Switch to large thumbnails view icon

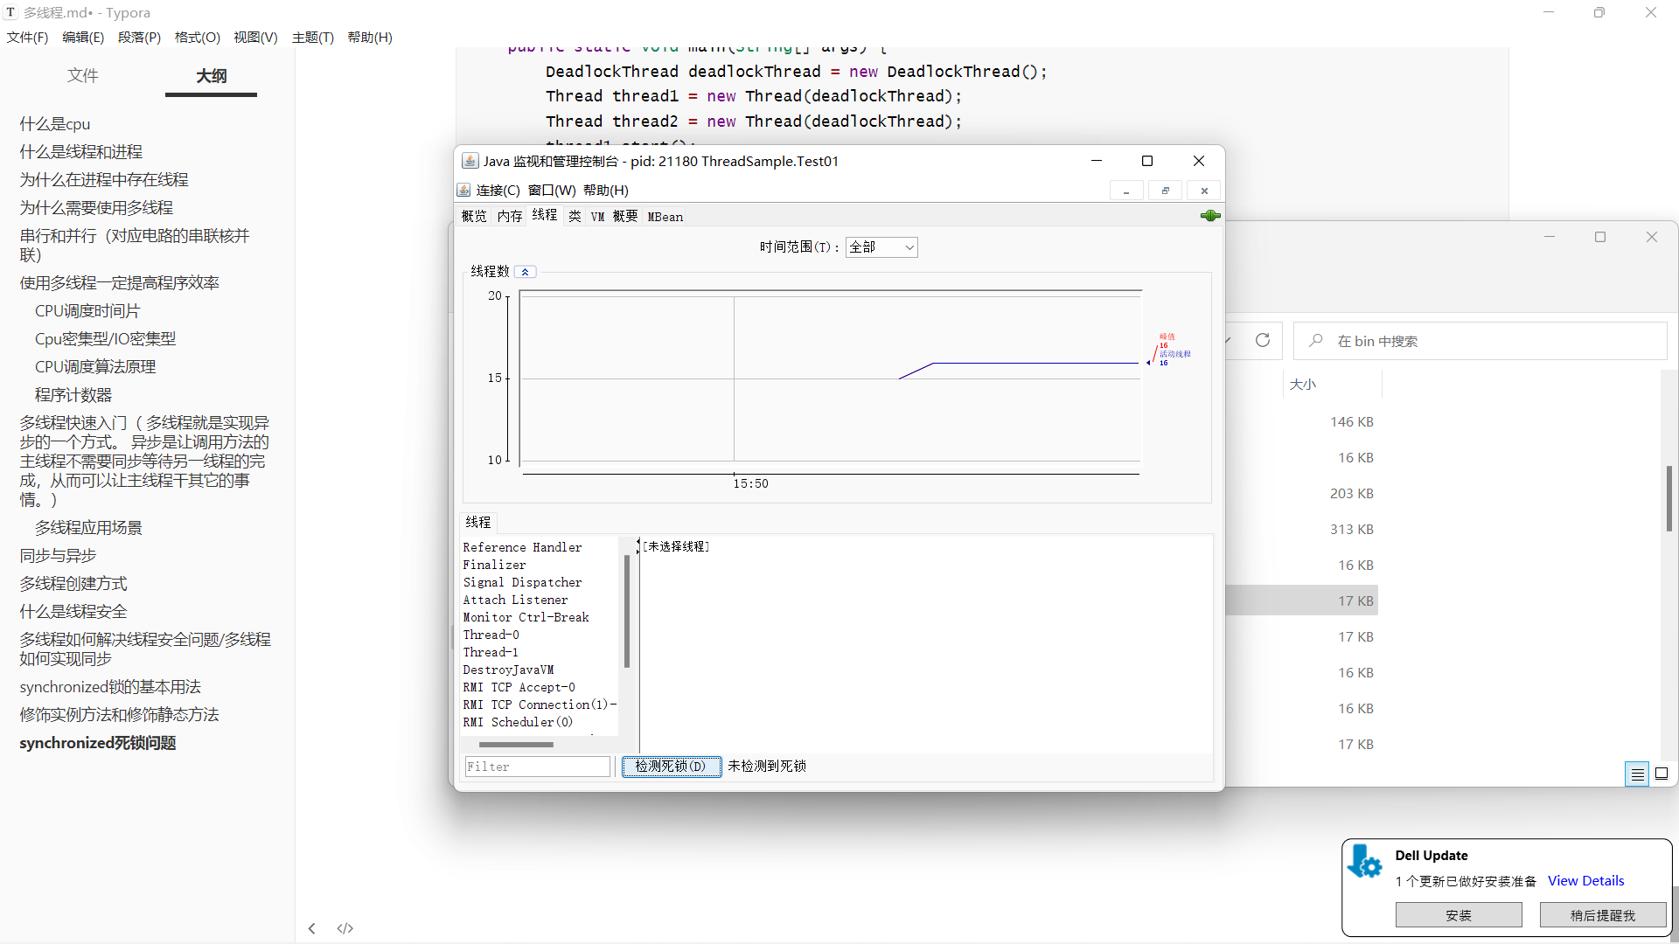pyautogui.click(x=1662, y=774)
